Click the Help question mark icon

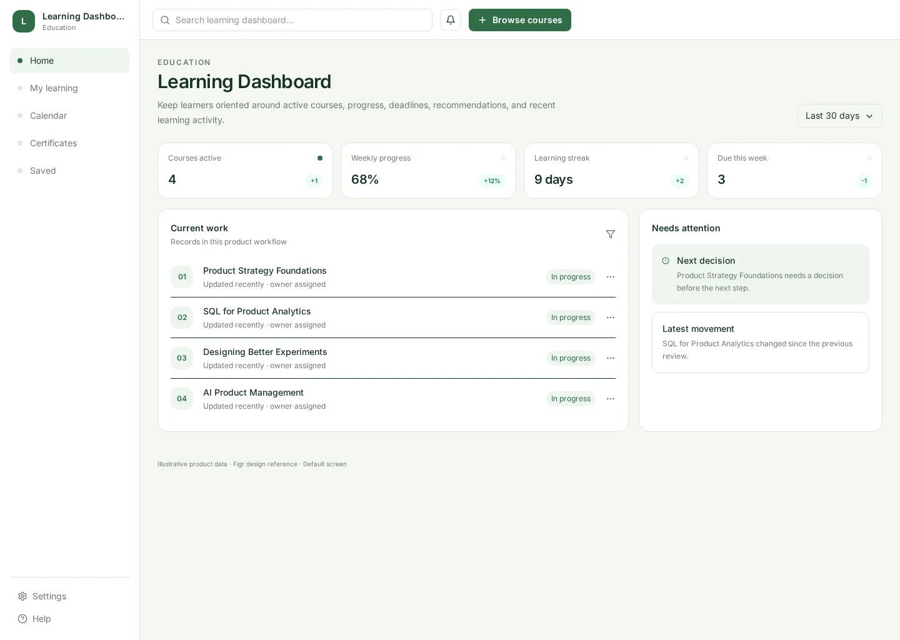[x=22, y=619]
